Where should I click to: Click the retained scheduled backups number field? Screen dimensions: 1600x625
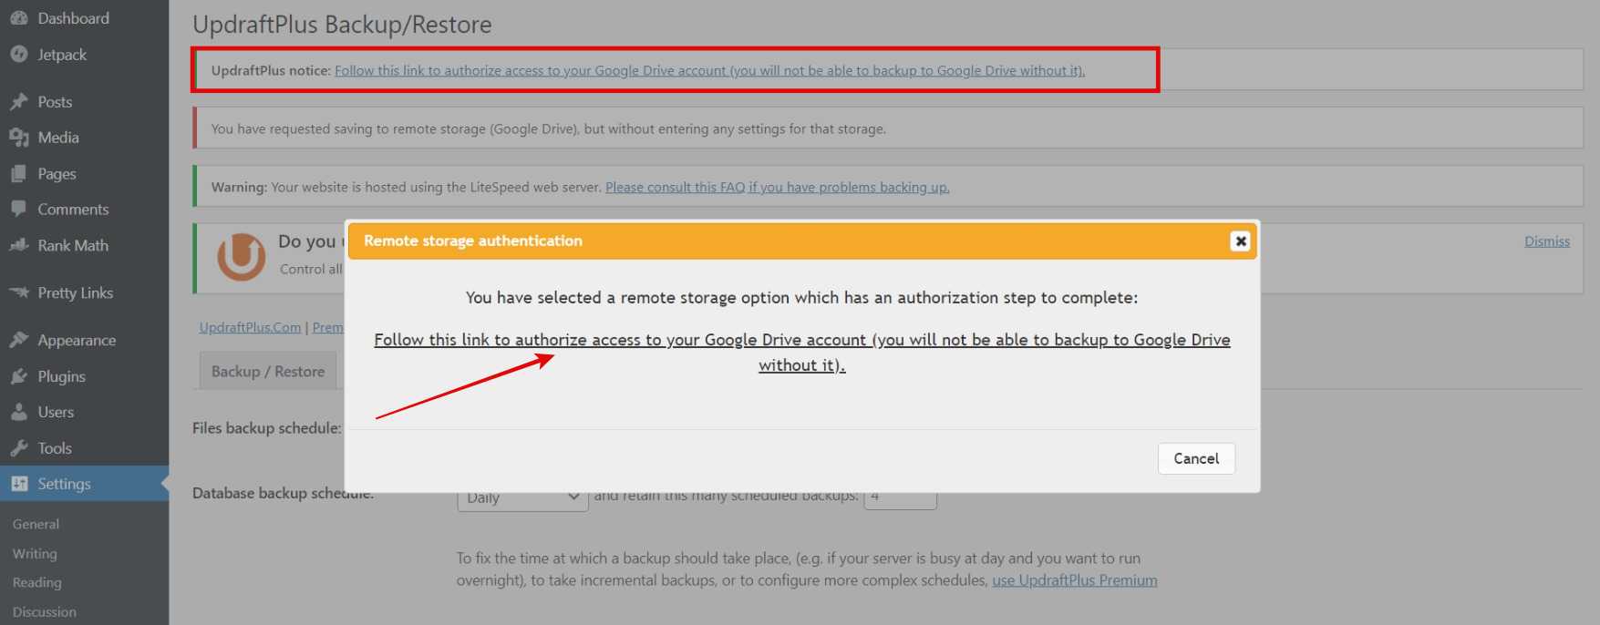(900, 499)
